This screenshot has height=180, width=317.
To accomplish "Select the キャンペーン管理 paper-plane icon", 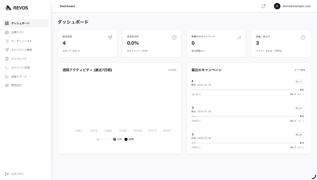I will (x=7, y=50).
